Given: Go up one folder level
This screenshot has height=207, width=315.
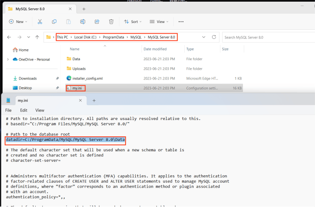Looking at the screenshot, I should (37, 37).
